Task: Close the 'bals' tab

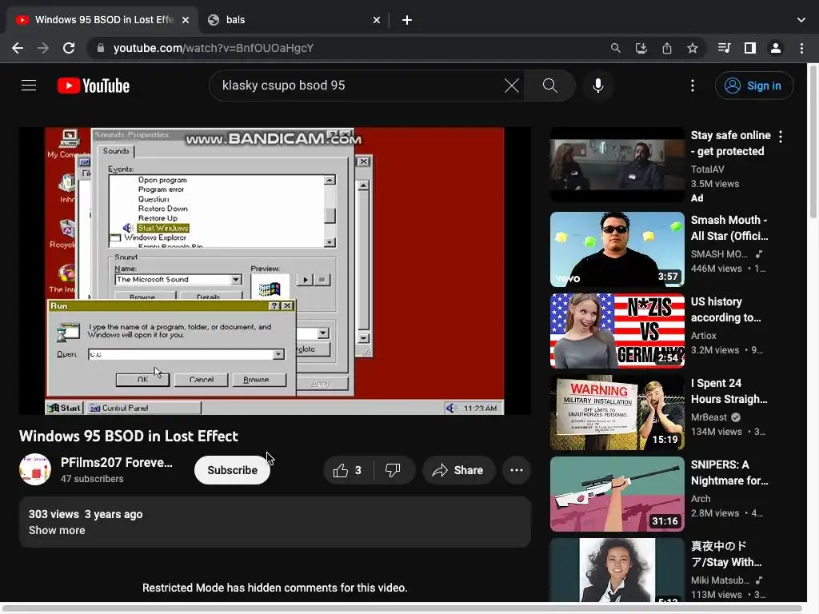Action: tap(376, 20)
